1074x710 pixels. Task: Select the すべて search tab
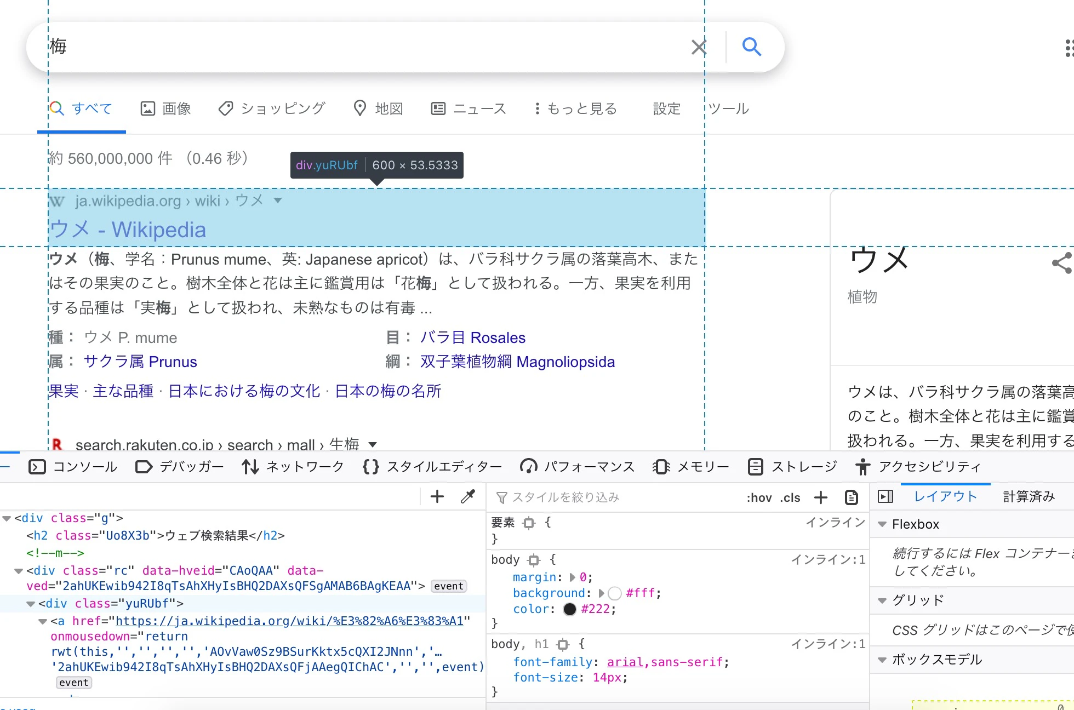[x=81, y=108]
